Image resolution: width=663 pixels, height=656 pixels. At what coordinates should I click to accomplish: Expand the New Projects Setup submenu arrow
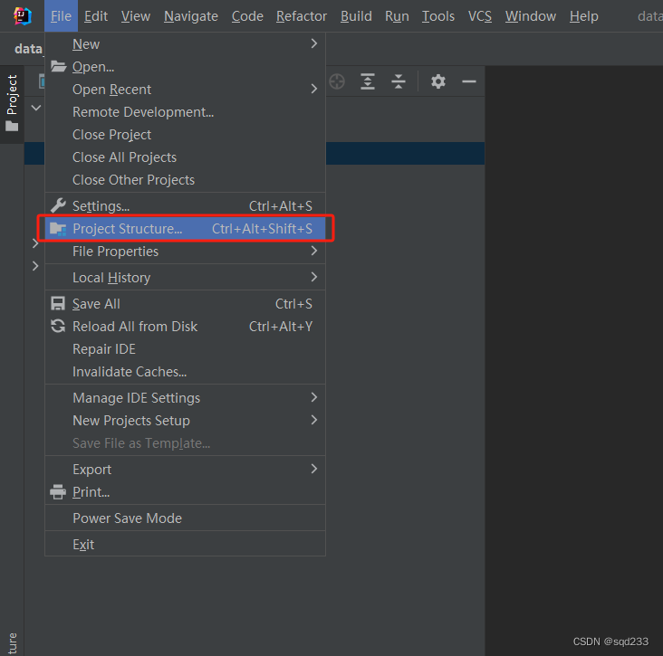coord(313,421)
